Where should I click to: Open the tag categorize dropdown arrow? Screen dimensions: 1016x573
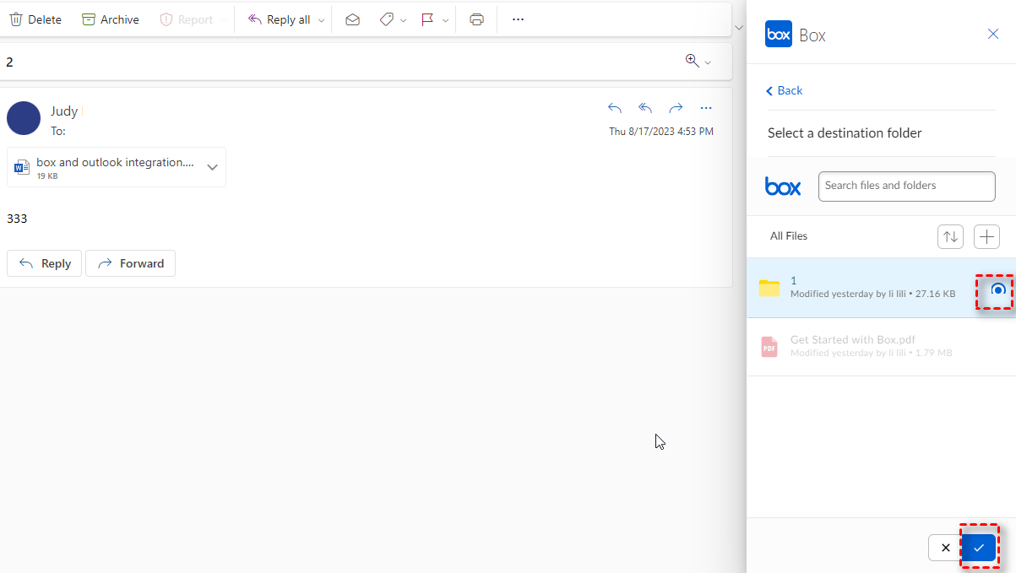click(x=403, y=20)
